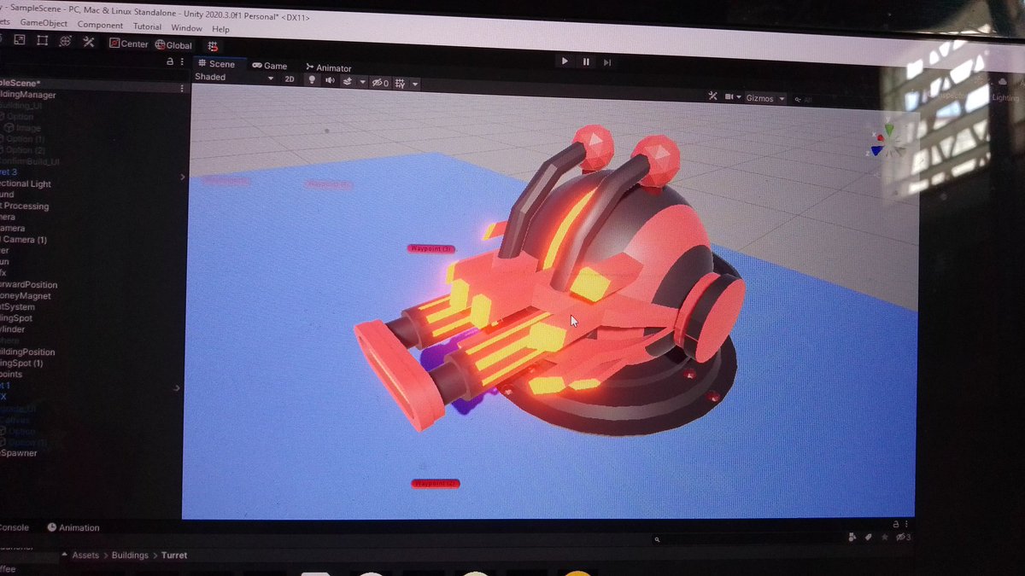Viewport: 1025px width, 576px height.
Task: Select Directional Light in Hierarchy
Action: tap(26, 183)
